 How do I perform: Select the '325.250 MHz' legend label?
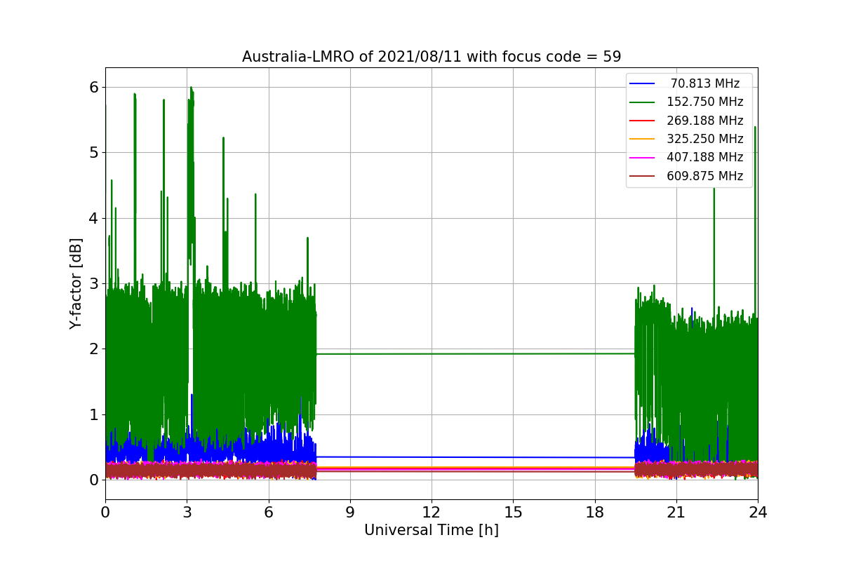(705, 139)
